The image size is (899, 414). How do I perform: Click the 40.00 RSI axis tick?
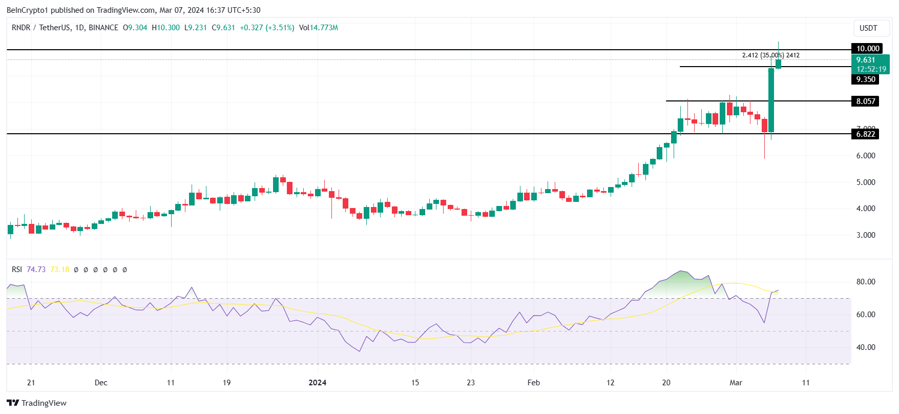coord(866,347)
